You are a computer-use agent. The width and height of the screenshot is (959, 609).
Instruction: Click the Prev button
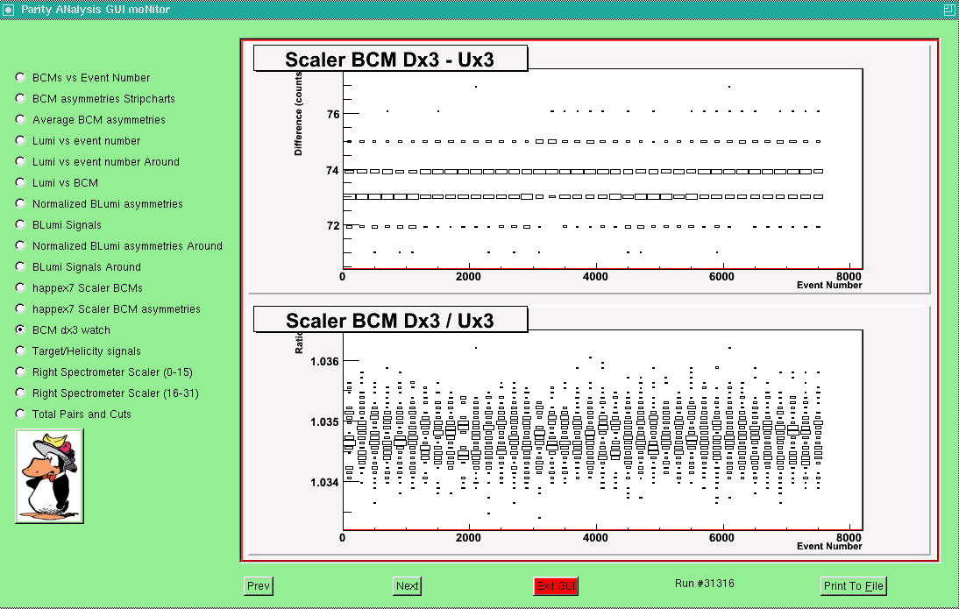click(x=258, y=585)
